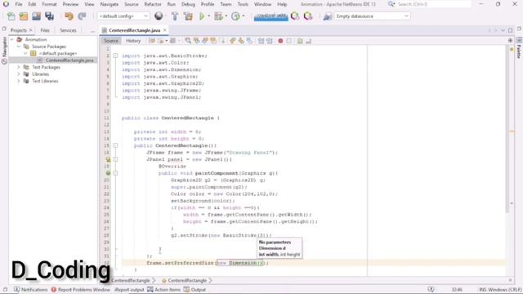523x294 pixels.
Task: Open the Debug menu
Action: 188,4
